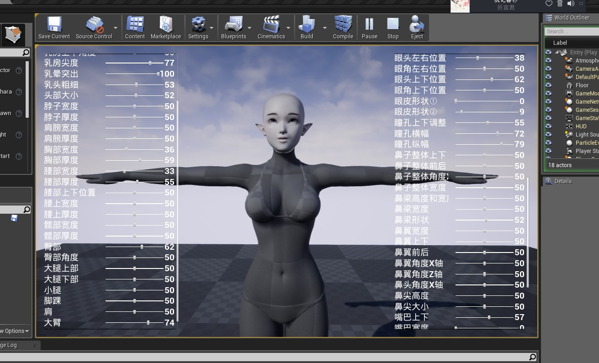Open the Build options dropdown arrow
The height and width of the screenshot is (363, 599).
click(325, 28)
